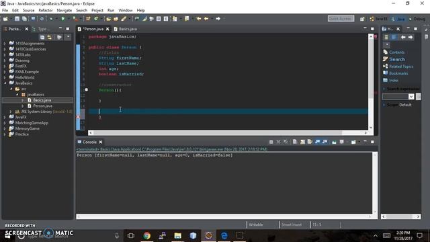Click Open Console icon in Console toolbar

[x=353, y=142]
